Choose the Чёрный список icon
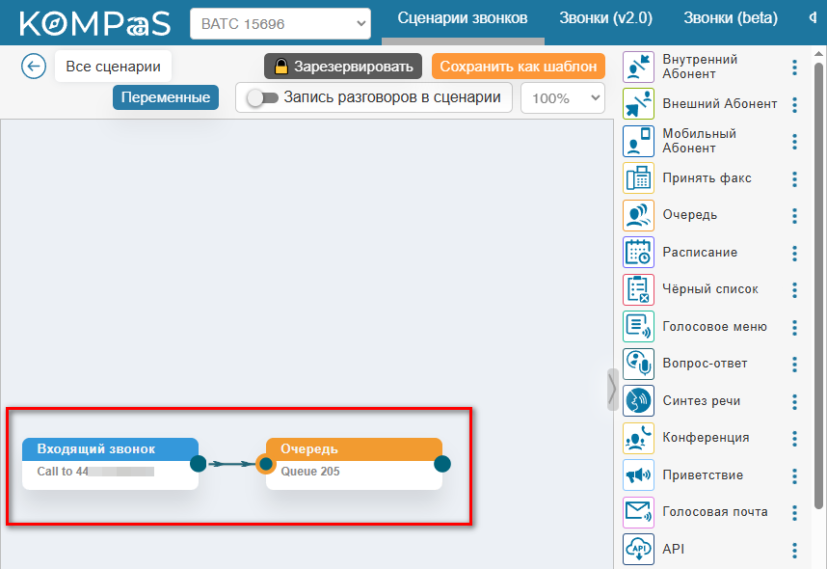Viewport: 827px width, 569px height. pos(638,289)
